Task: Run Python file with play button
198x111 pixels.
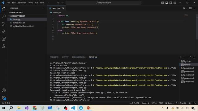Action: tap(184, 8)
